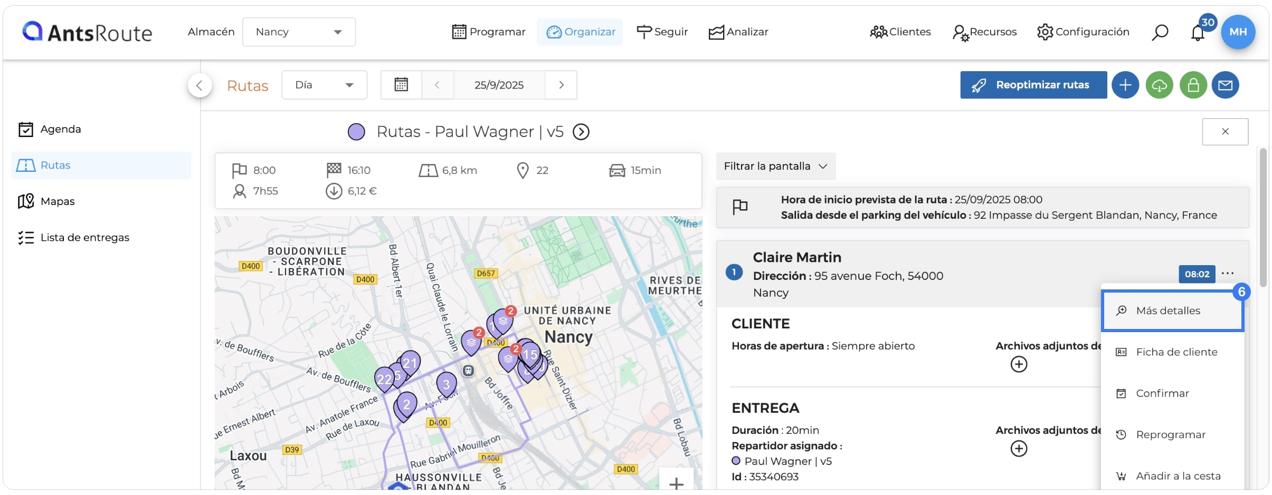Click the Id : 35340693 text
This screenshot has width=1272, height=495.
pos(765,477)
